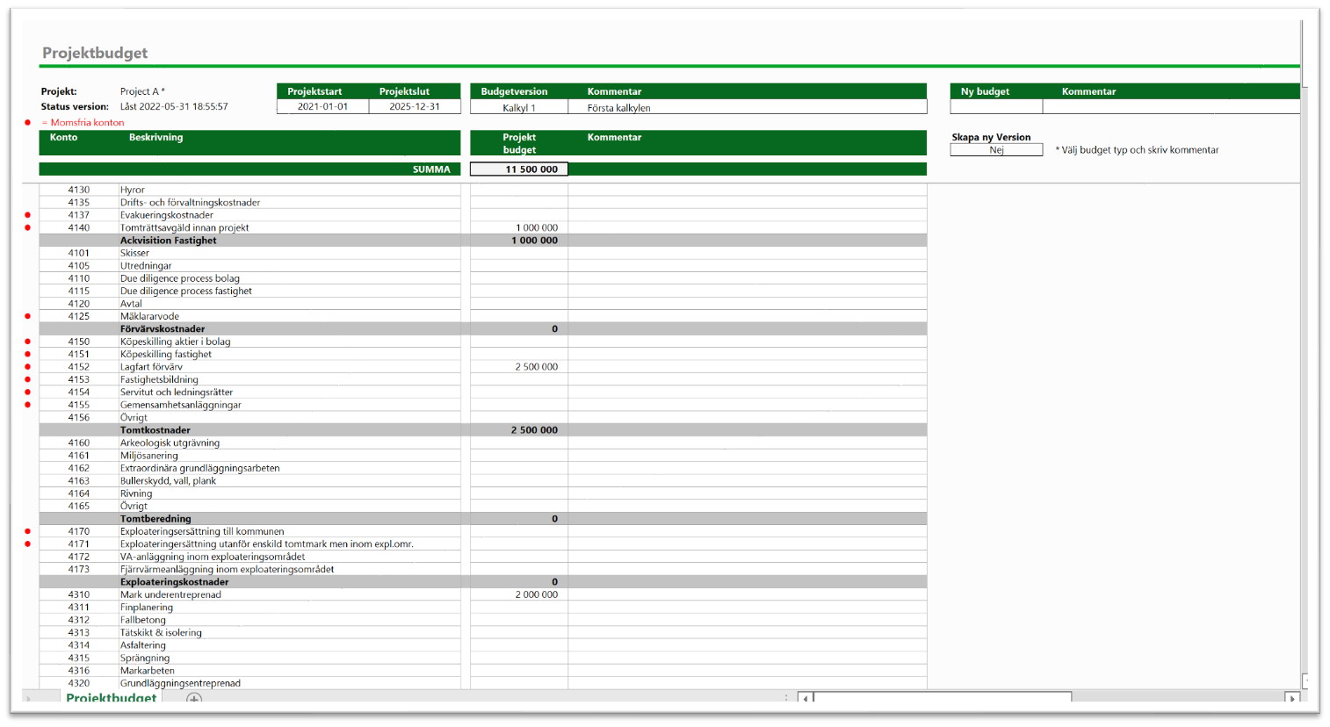Click the 'Project A *' project name
This screenshot has width=1330, height=727.
tap(142, 91)
